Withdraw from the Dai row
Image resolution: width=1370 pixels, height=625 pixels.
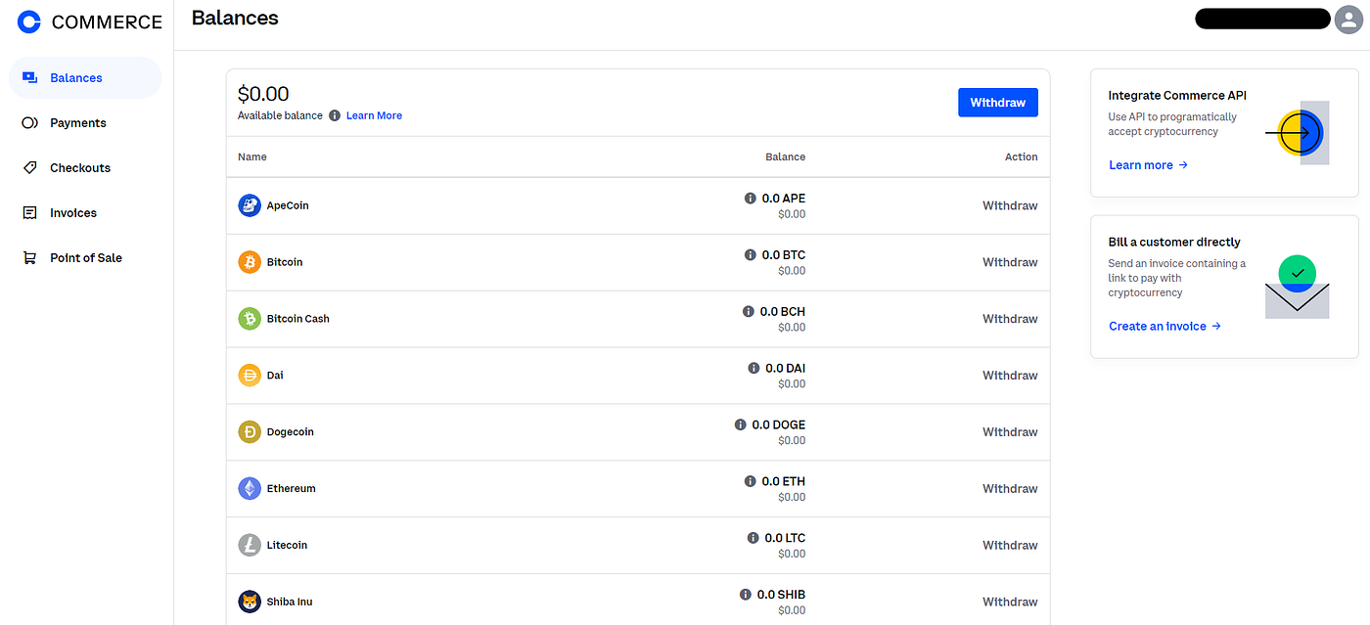(1010, 376)
